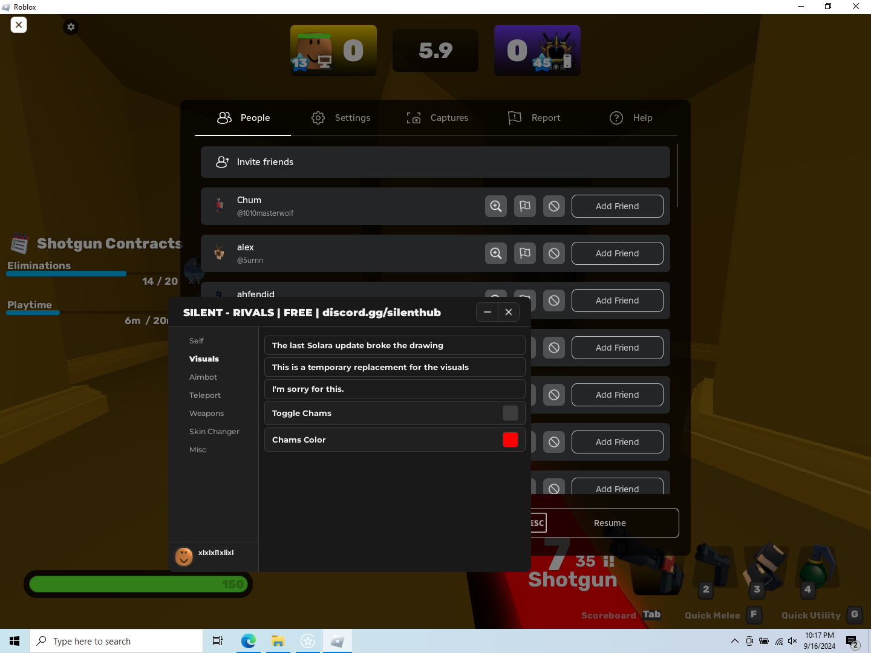Click the round timer showing 5.9
871x653 pixels.
[x=435, y=51]
